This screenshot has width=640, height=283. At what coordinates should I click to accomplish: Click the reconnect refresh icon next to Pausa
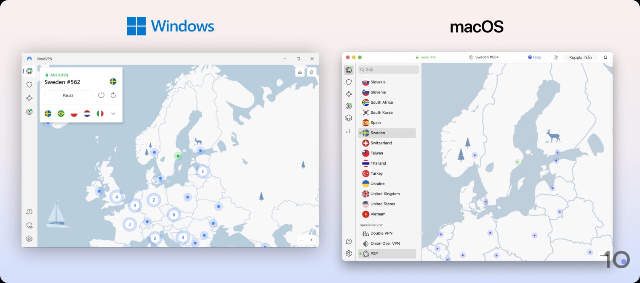click(x=113, y=95)
